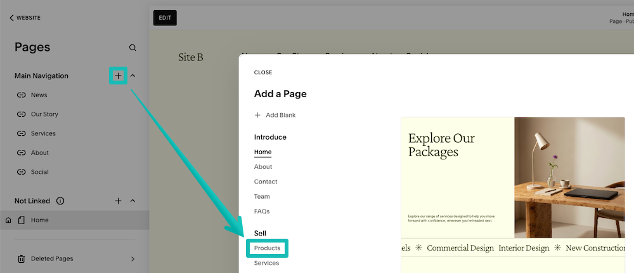Image resolution: width=634 pixels, height=273 pixels.
Task: Open the Not Linked info icon
Action: coord(60,201)
